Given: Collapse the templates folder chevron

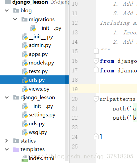Looking at the screenshot, I should click(7, 149).
